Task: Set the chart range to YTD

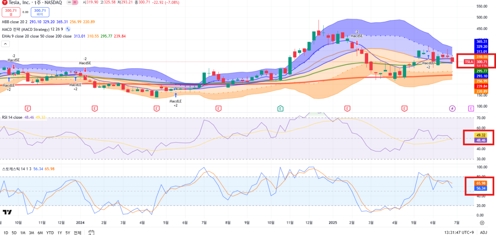Action: click(x=50, y=233)
